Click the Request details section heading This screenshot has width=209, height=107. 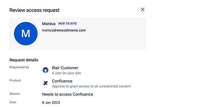24,60
